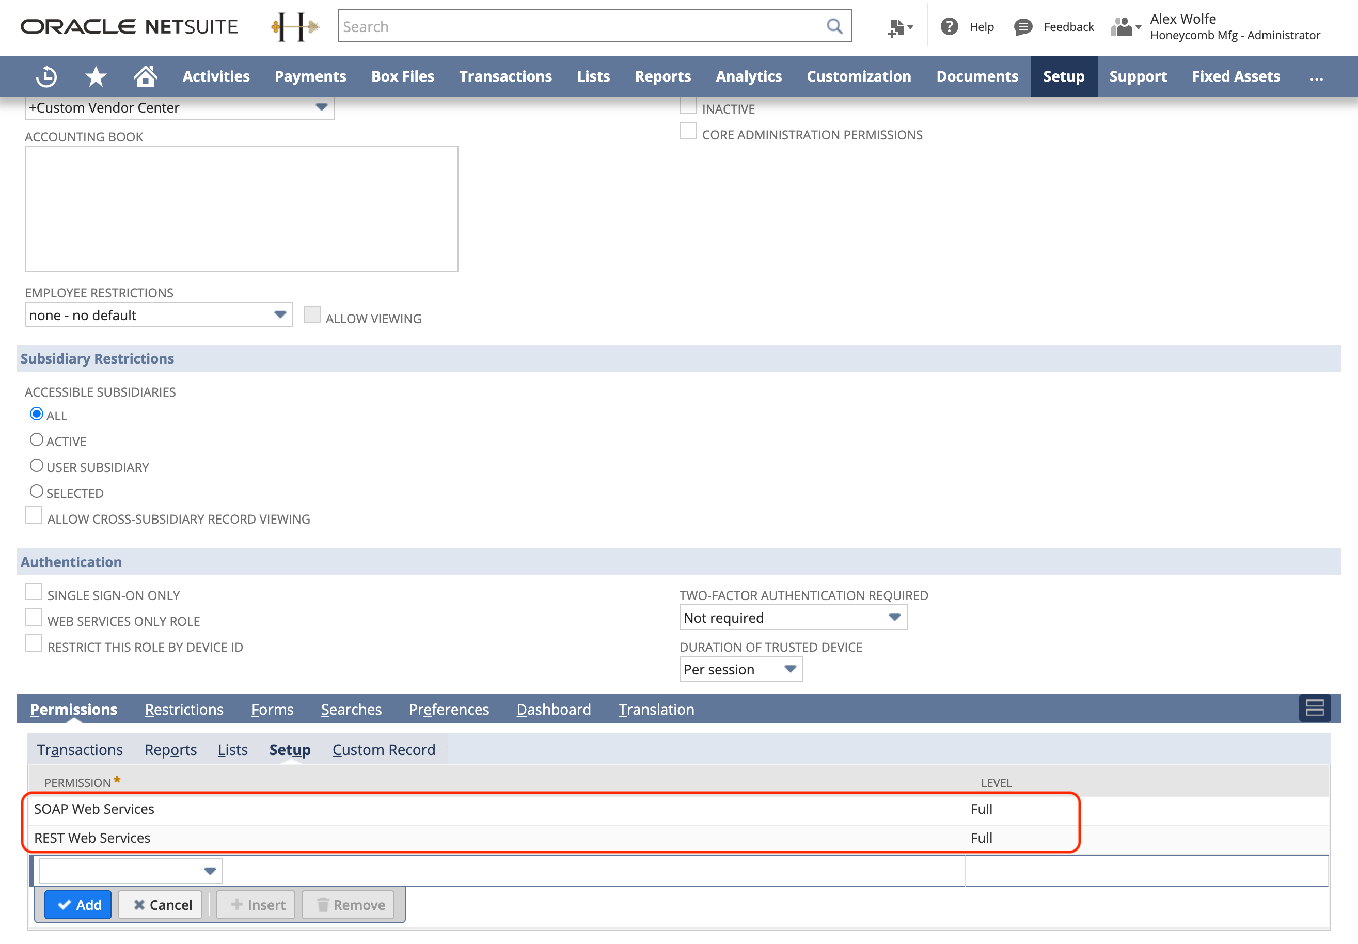The height and width of the screenshot is (944, 1358).
Task: Select User Subsidiary radio button
Action: (x=37, y=466)
